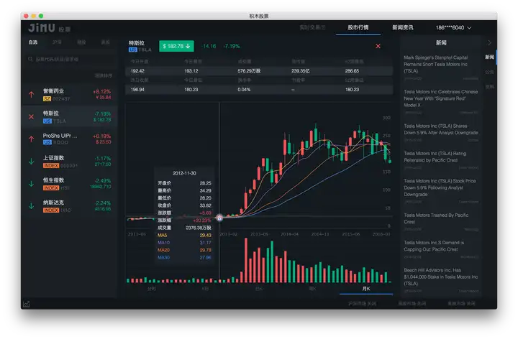This screenshot has width=518, height=339.
Task: Select 上证指数 in the watchlist
Action: tap(69, 162)
